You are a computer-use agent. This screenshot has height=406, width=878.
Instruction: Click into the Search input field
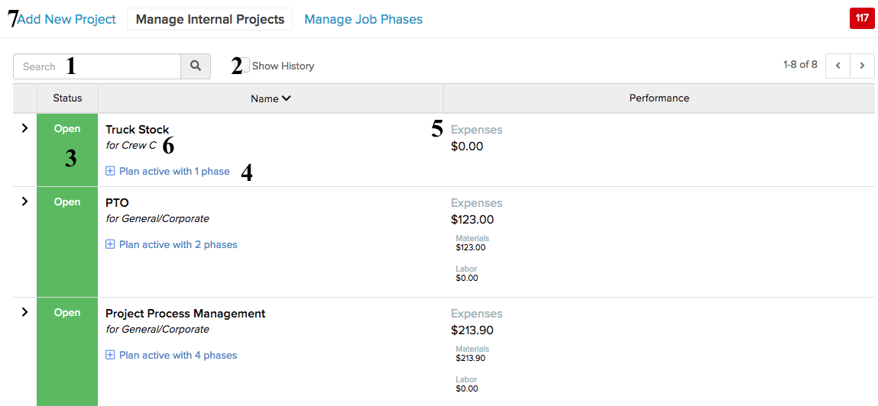[97, 66]
